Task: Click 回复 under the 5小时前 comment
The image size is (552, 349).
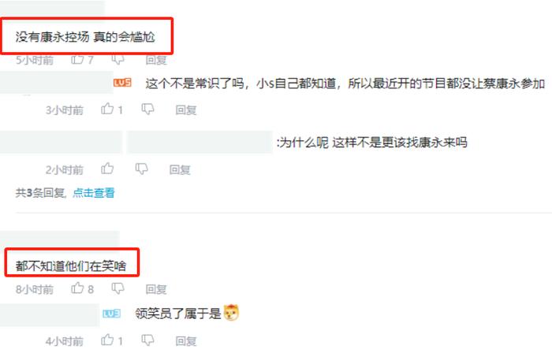Action: pyautogui.click(x=156, y=60)
